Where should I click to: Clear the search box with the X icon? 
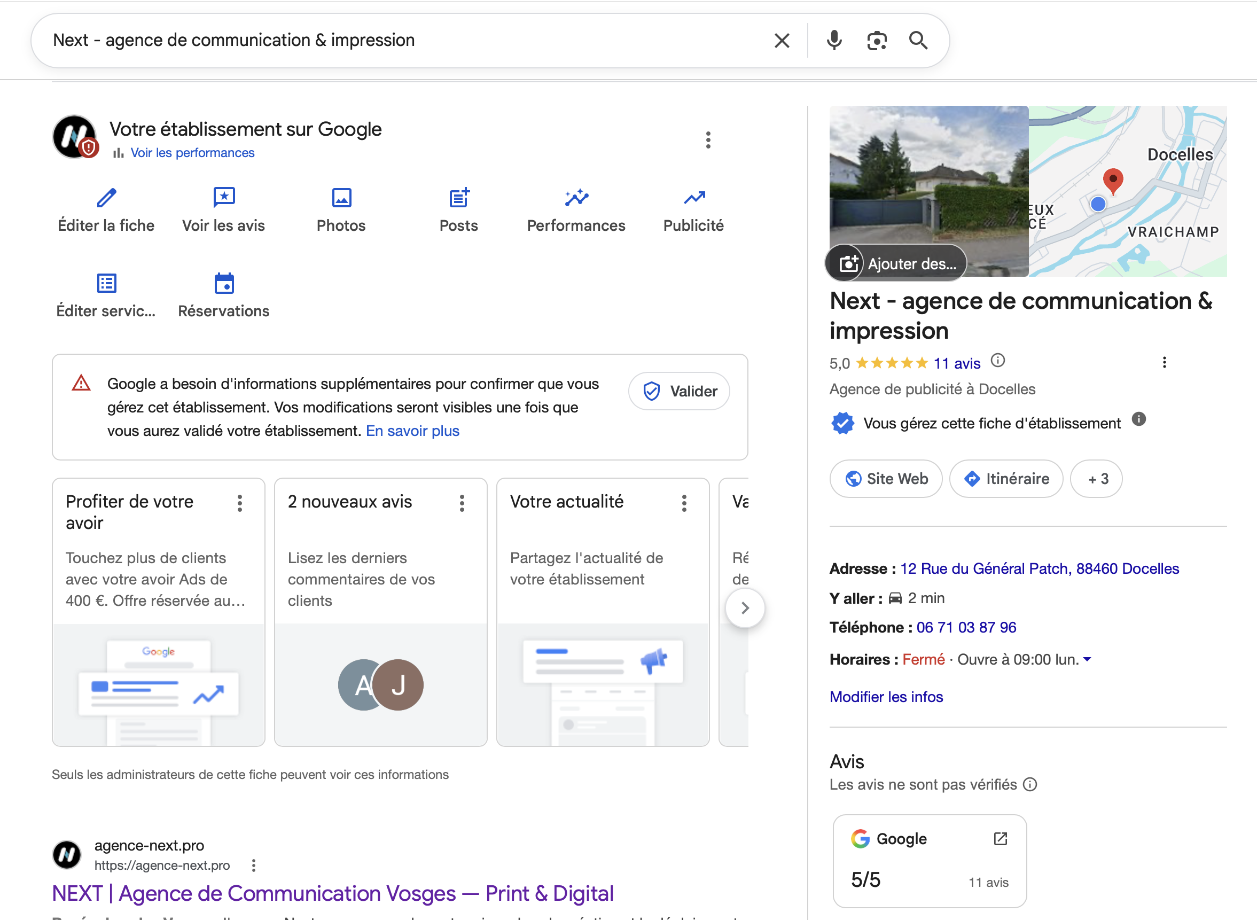coord(782,41)
